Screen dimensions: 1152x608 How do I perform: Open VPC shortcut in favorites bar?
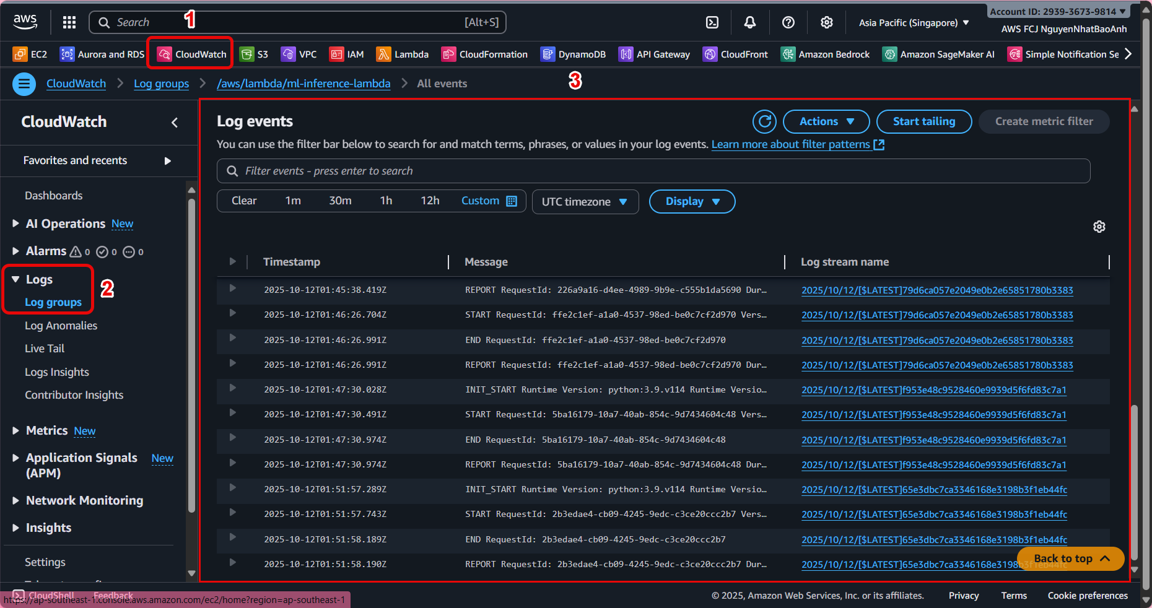point(299,54)
